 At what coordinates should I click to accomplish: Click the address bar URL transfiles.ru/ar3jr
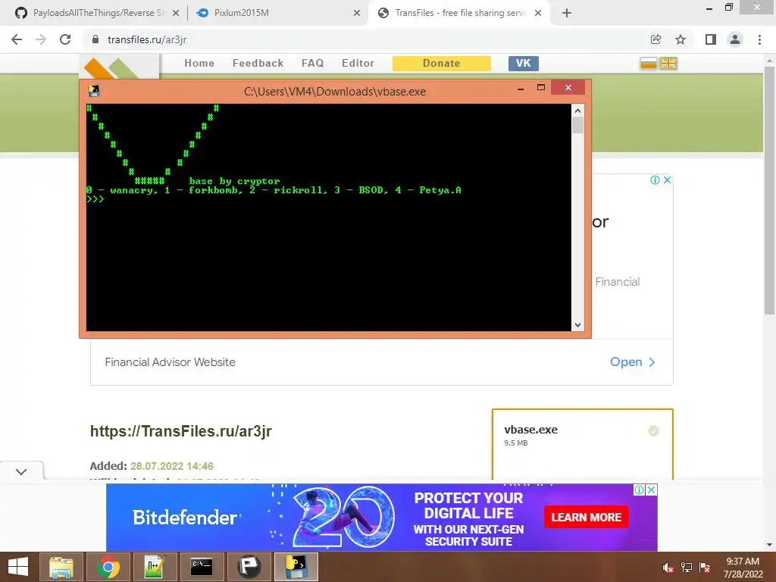[x=147, y=39]
